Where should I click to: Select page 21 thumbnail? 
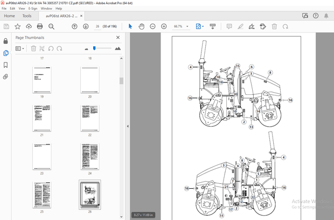42,118
